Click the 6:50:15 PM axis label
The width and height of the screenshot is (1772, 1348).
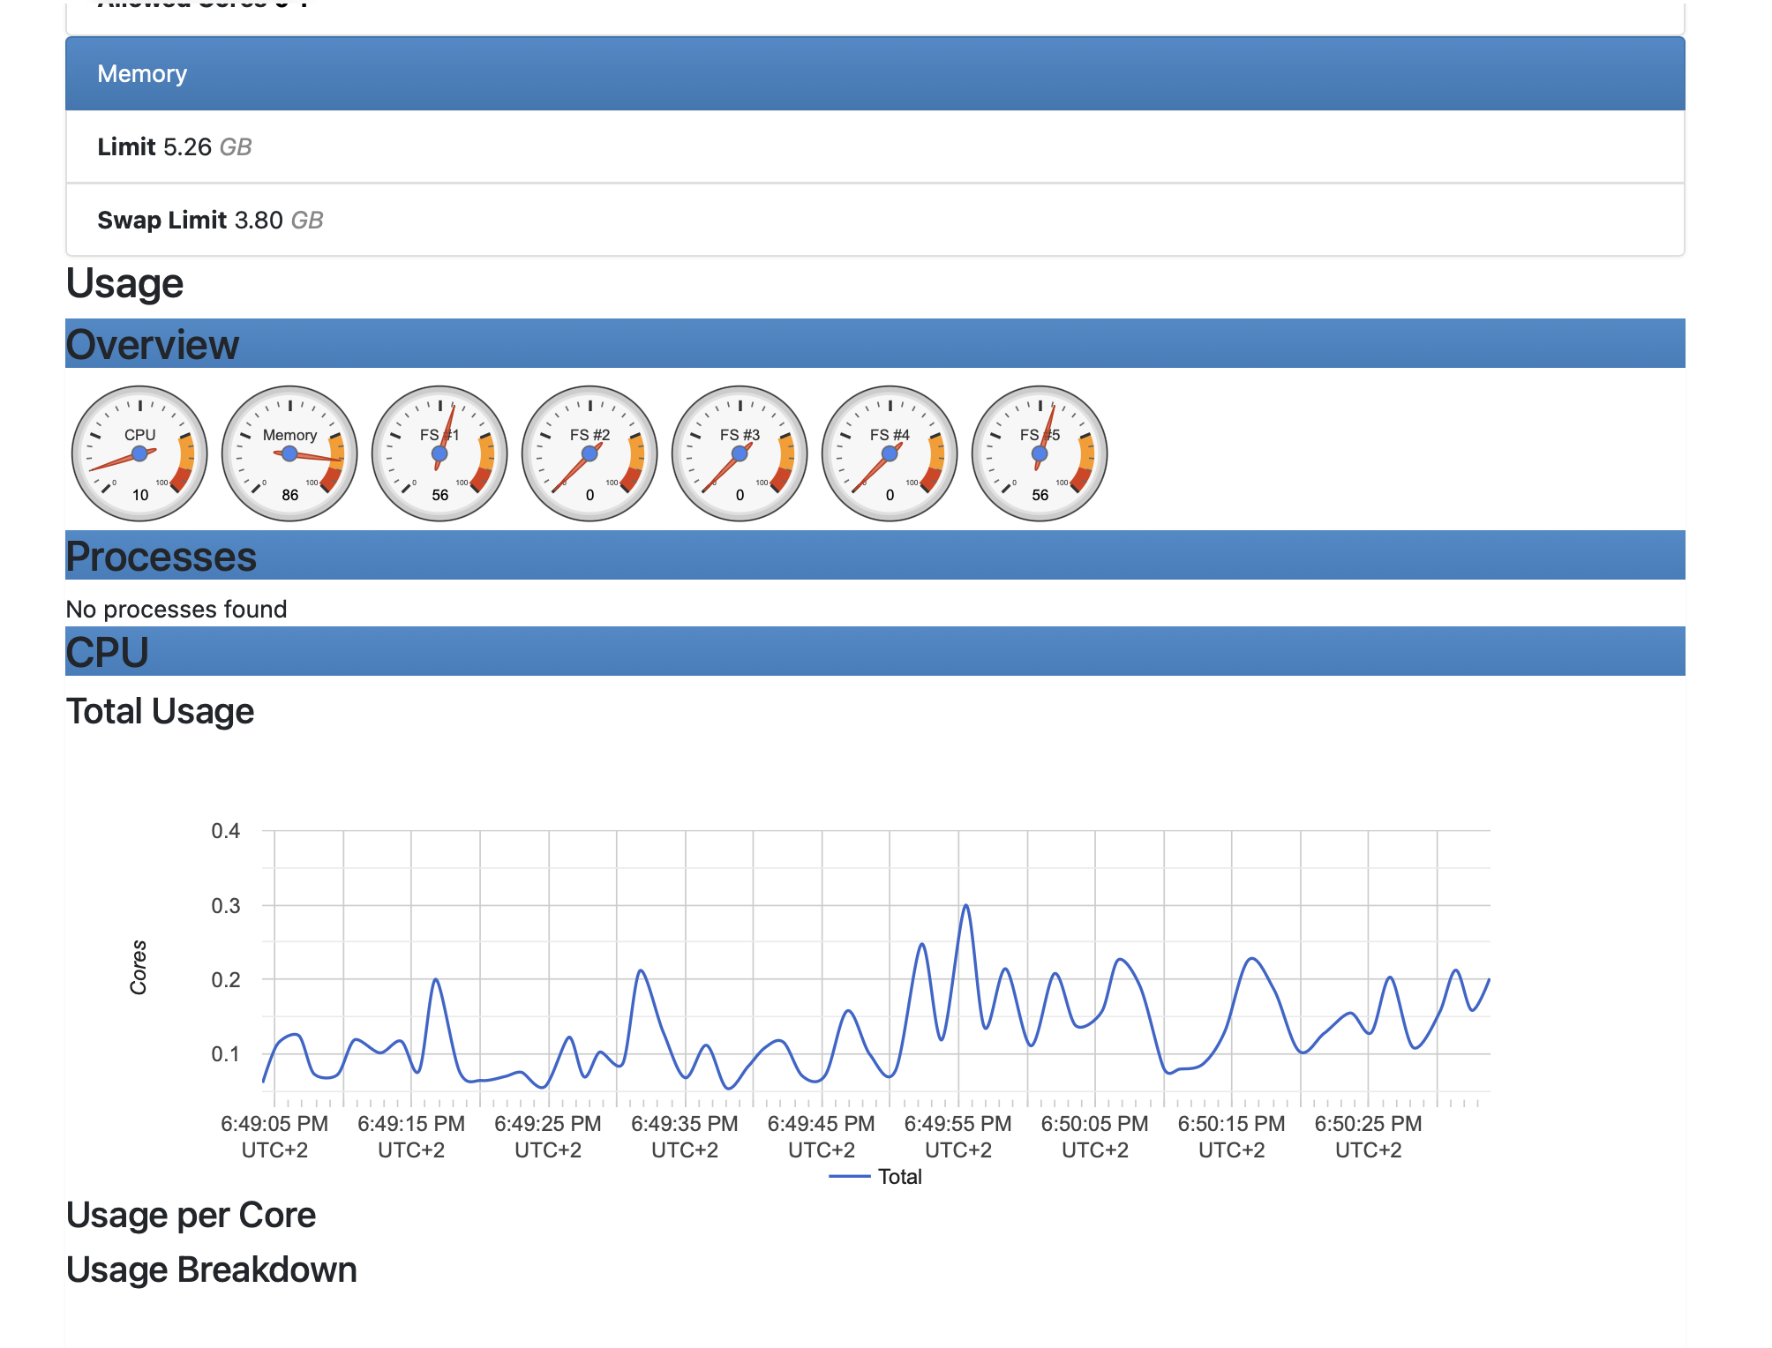tap(1232, 1136)
